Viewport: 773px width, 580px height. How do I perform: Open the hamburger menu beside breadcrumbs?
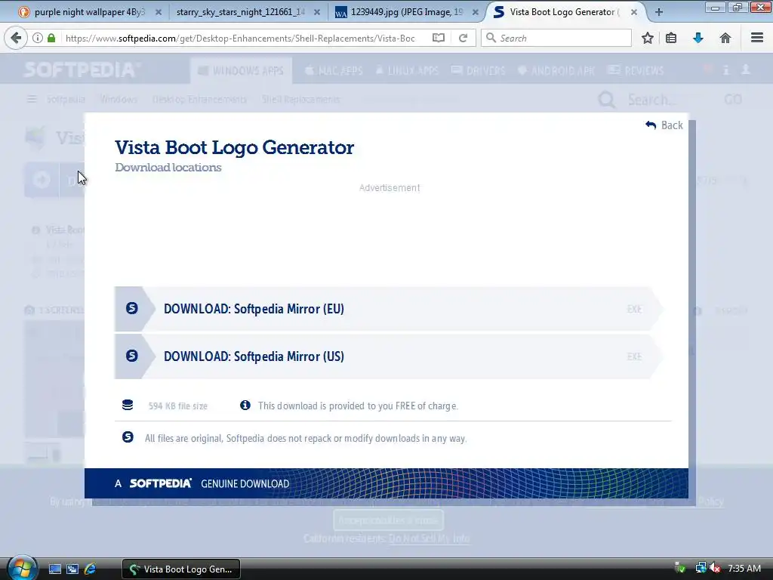click(32, 99)
